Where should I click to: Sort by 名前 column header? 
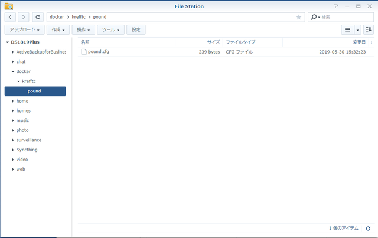(126, 42)
